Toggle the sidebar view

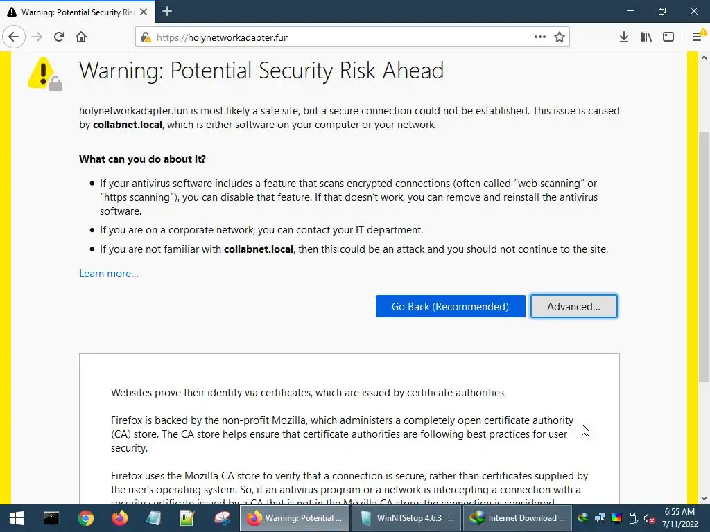pos(668,37)
